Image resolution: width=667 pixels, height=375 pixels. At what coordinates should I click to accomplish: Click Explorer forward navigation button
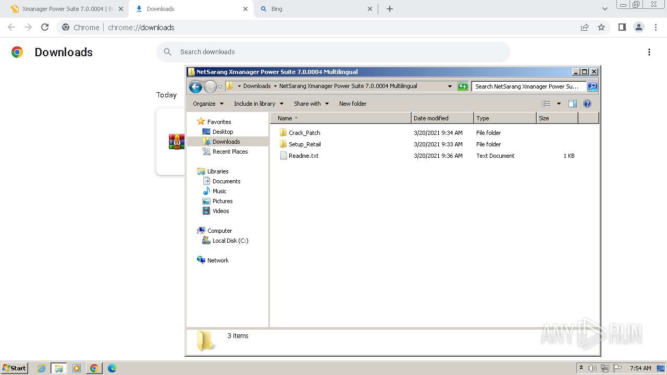[x=210, y=86]
